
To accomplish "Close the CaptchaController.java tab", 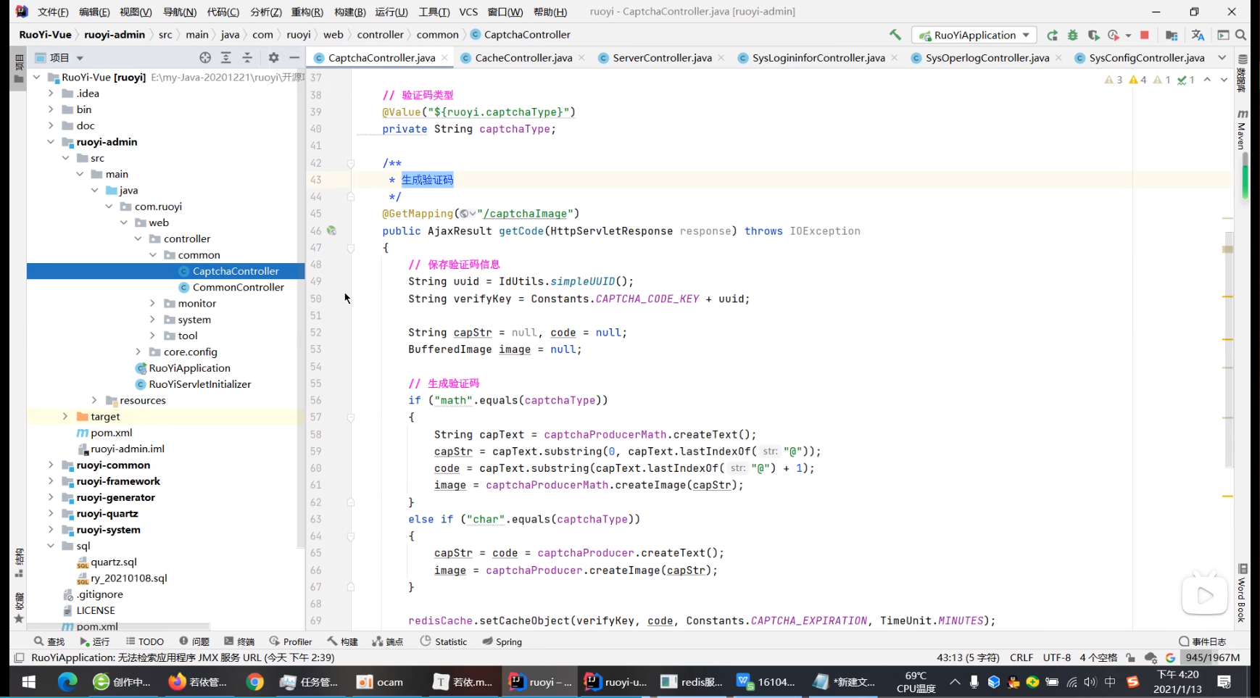I will pyautogui.click(x=445, y=57).
